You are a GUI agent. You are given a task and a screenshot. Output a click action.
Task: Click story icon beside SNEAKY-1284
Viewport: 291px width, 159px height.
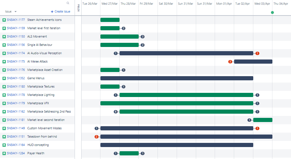click(4, 153)
